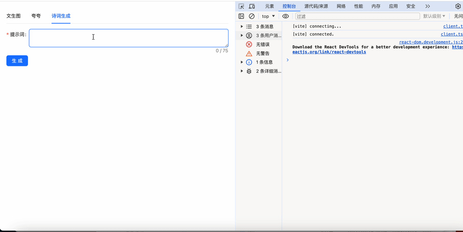The width and height of the screenshot is (463, 232).
Task: Switch to the 内存 tab
Action: (x=376, y=6)
